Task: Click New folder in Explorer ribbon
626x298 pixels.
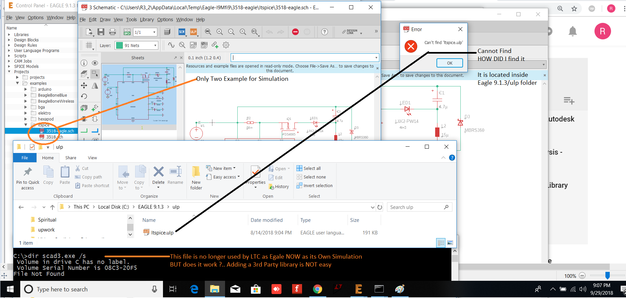Action: coord(196,178)
